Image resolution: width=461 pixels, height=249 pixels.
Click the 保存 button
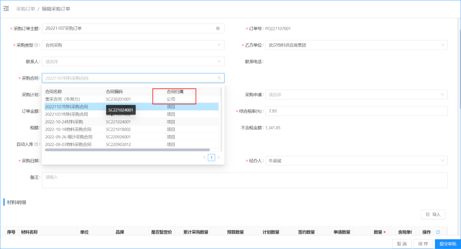(x=423, y=244)
